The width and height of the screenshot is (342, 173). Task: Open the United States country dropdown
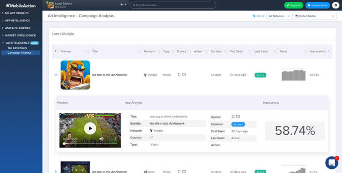(315, 16)
